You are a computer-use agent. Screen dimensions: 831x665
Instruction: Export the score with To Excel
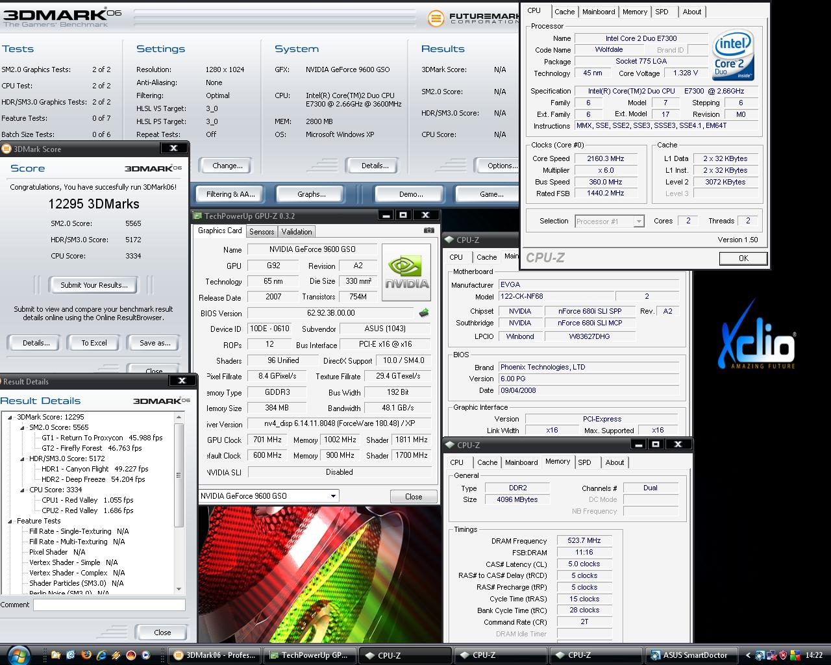point(94,343)
